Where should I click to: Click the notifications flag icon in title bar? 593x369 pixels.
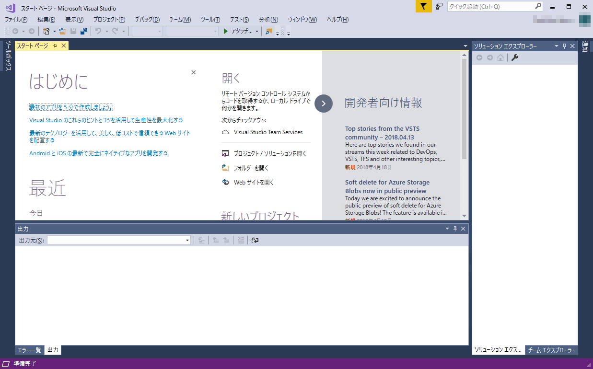[423, 6]
